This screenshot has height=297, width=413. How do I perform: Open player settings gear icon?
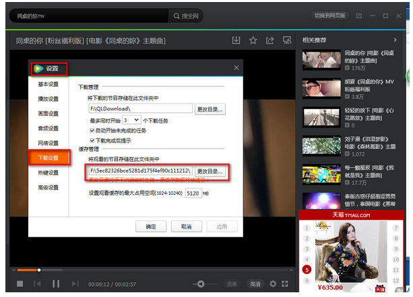(273, 284)
